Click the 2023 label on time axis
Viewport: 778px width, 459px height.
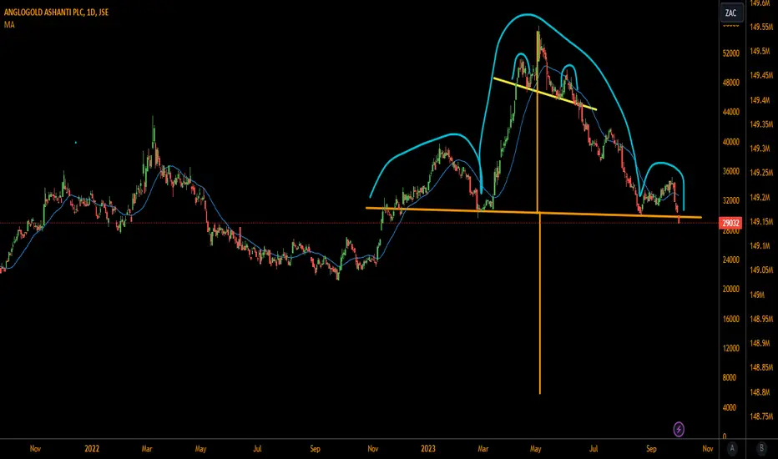tap(428, 449)
